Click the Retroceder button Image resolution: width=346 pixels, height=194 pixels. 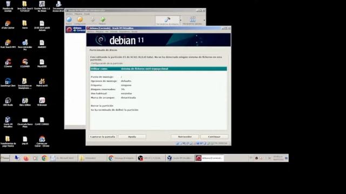(x=185, y=137)
